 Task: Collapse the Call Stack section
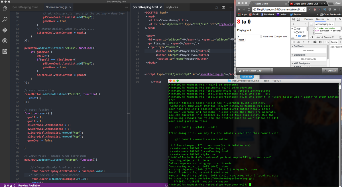[292, 46]
